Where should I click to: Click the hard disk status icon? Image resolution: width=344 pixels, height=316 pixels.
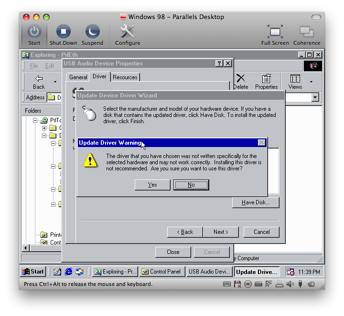coord(258,284)
